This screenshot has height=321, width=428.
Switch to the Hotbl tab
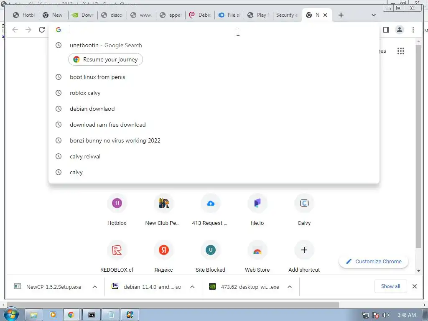coord(24,15)
